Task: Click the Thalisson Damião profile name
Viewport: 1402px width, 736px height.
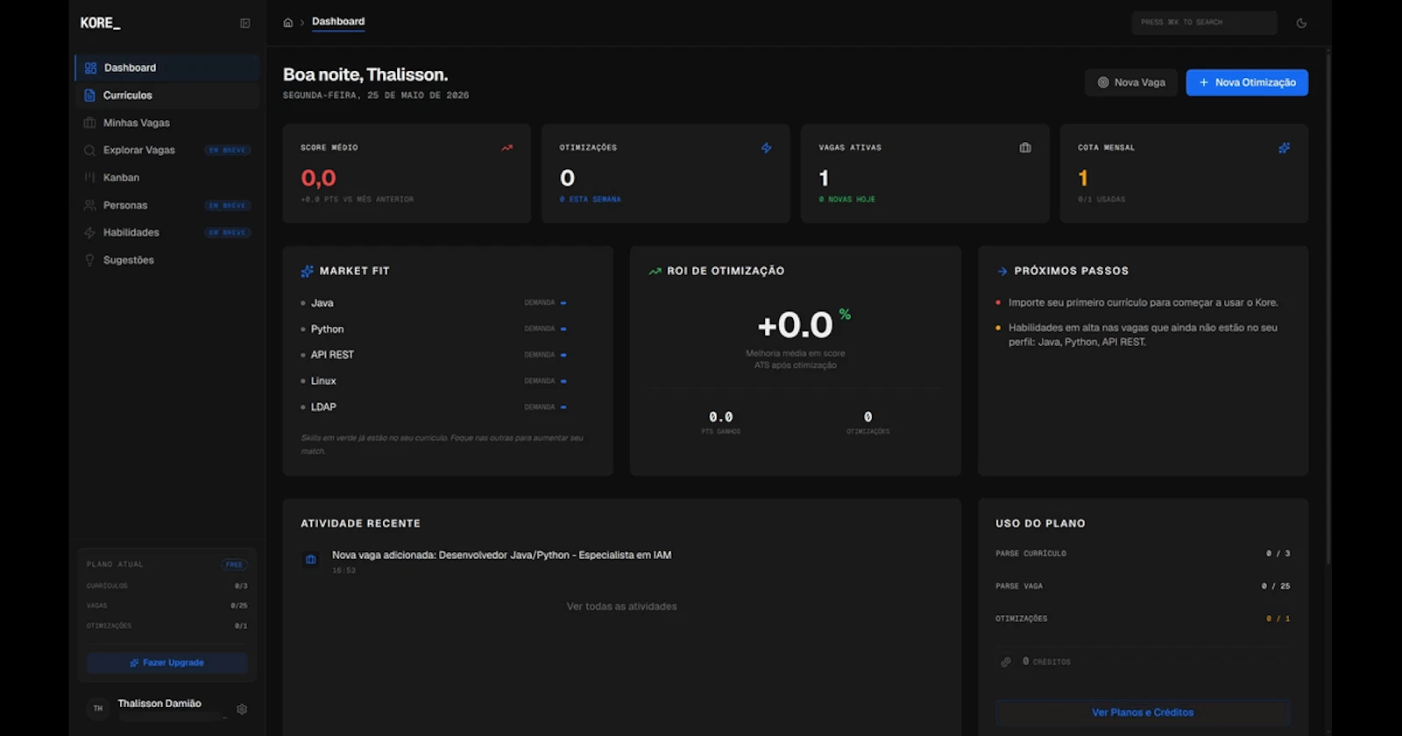Action: click(x=159, y=704)
